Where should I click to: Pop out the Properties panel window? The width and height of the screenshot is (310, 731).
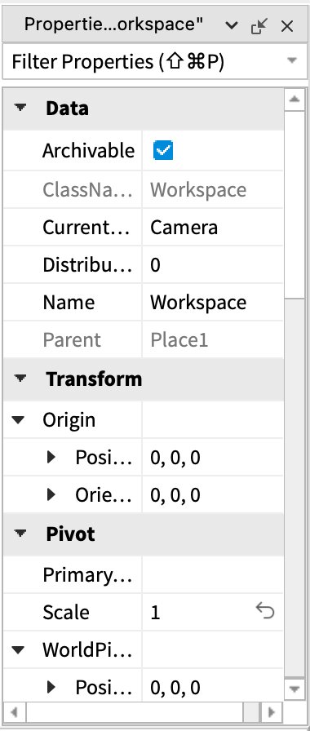coord(259,27)
